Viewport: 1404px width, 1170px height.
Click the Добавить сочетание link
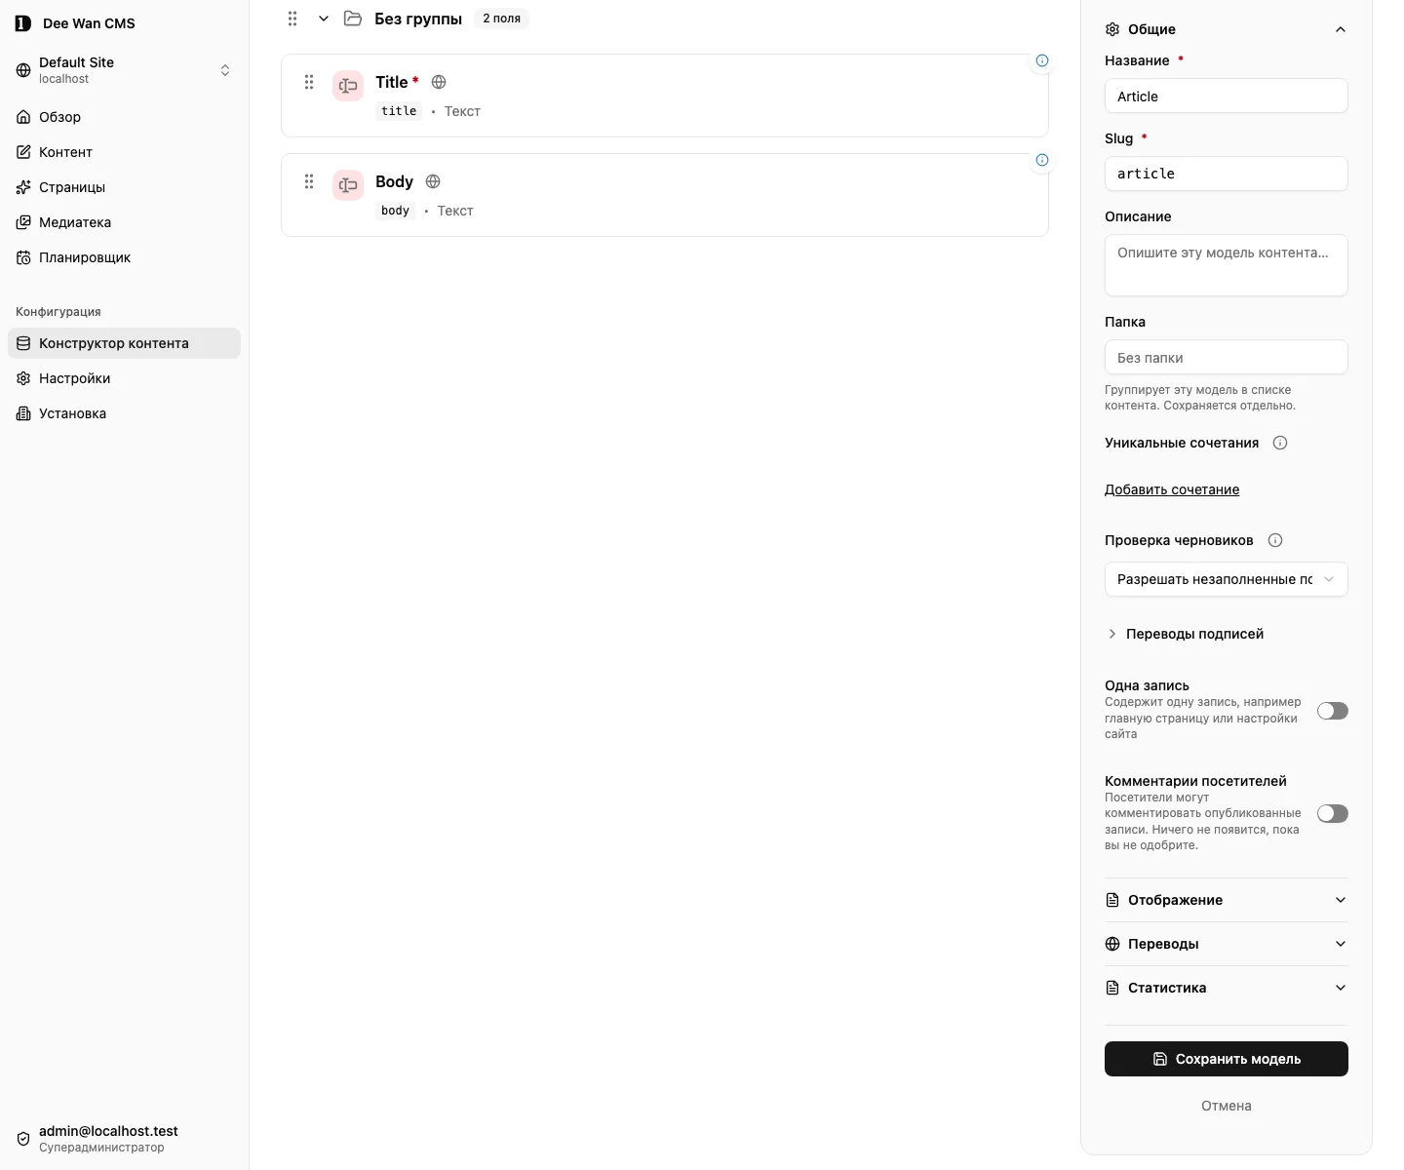(1172, 489)
